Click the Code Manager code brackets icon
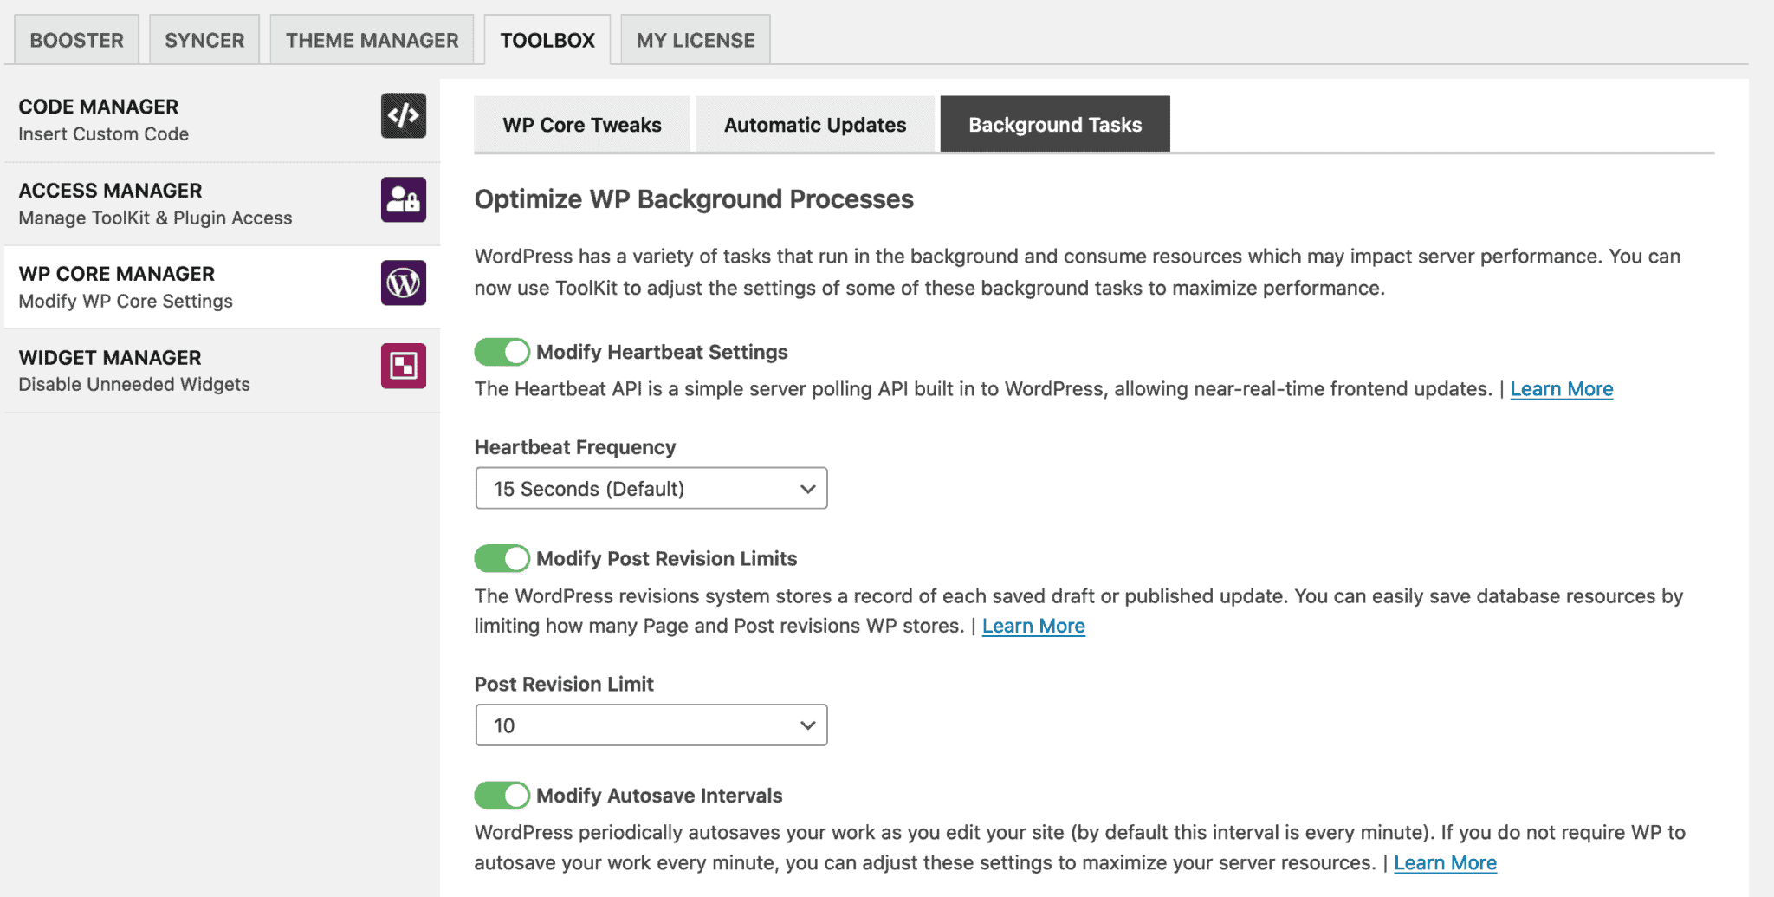 tap(403, 116)
